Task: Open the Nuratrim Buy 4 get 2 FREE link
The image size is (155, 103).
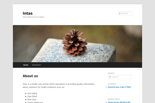Action: 119,87
